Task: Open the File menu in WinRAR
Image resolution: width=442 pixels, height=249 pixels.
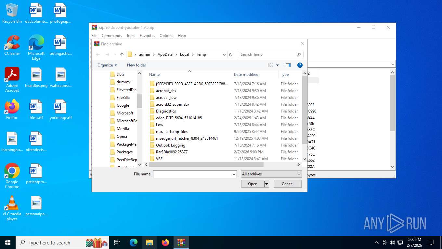Action: click(94, 36)
